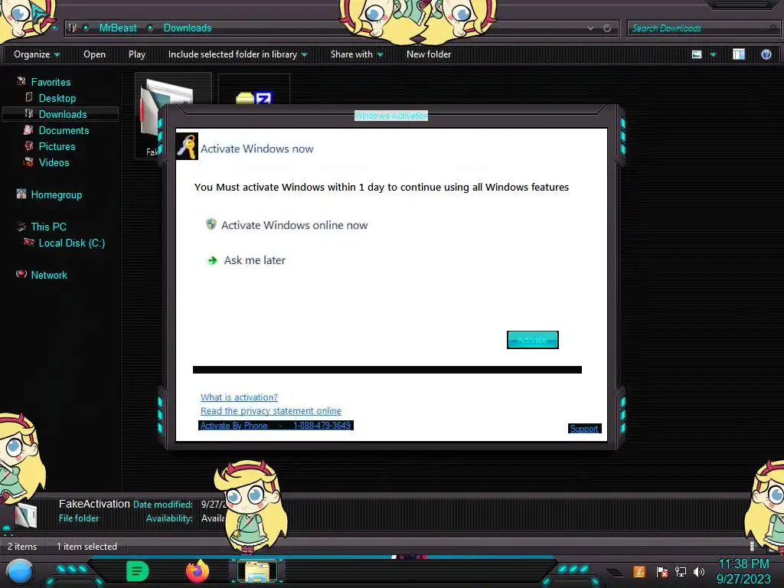This screenshot has height=588, width=784.
Task: Toggle the preview pane icon in Explorer
Action: tap(739, 54)
